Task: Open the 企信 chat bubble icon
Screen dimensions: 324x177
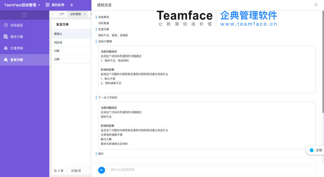Action: click(x=311, y=150)
